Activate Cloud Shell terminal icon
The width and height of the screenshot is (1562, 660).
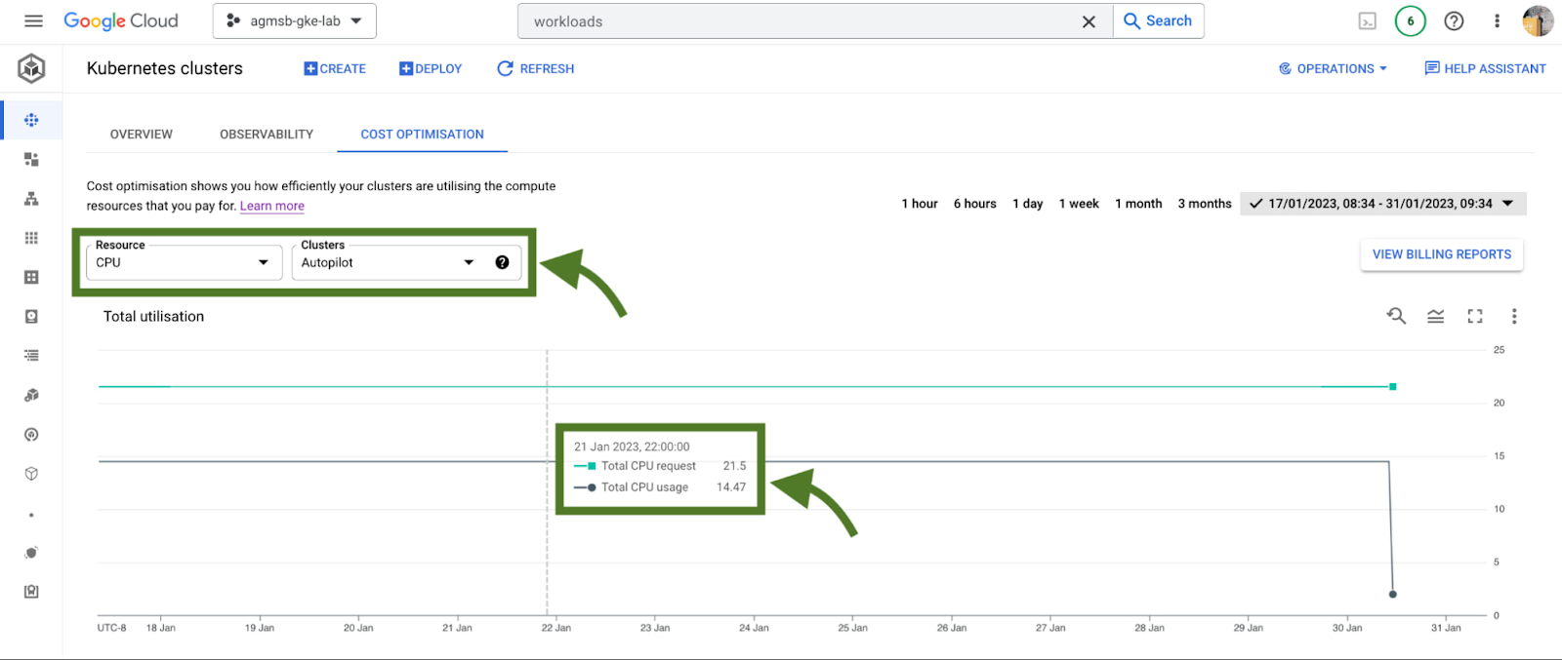(1368, 21)
